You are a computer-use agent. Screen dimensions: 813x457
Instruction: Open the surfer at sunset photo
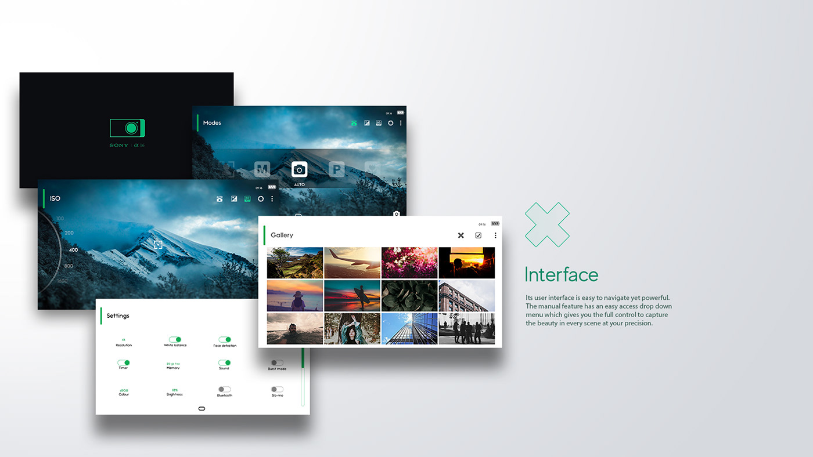point(352,296)
